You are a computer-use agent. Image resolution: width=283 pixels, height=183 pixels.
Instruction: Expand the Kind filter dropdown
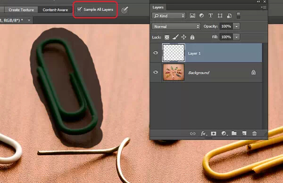[x=169, y=16]
